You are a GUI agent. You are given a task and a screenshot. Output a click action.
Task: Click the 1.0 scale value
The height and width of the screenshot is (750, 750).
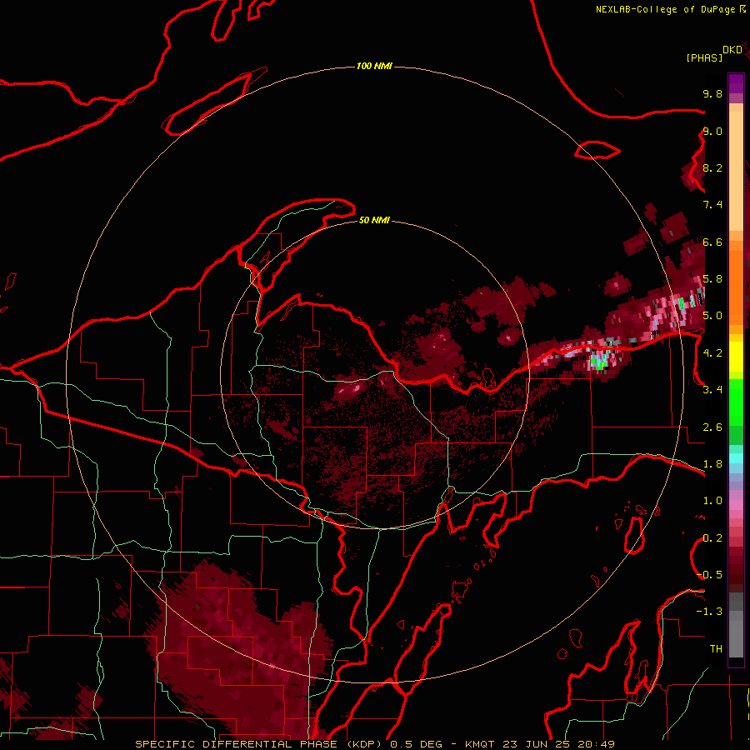coord(712,501)
